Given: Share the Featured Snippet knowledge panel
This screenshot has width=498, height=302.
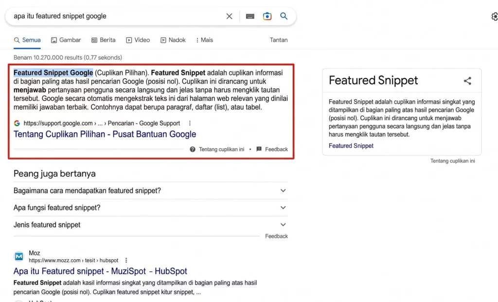Looking at the screenshot, I should 467,81.
